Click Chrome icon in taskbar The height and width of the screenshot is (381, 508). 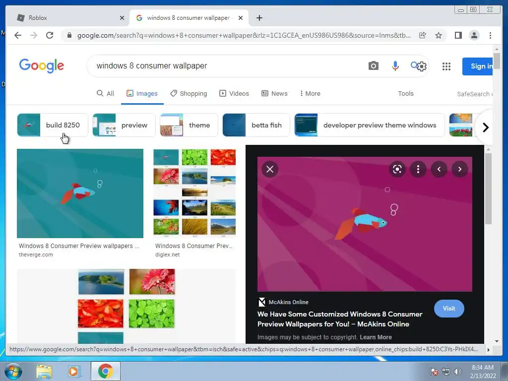coord(105,371)
